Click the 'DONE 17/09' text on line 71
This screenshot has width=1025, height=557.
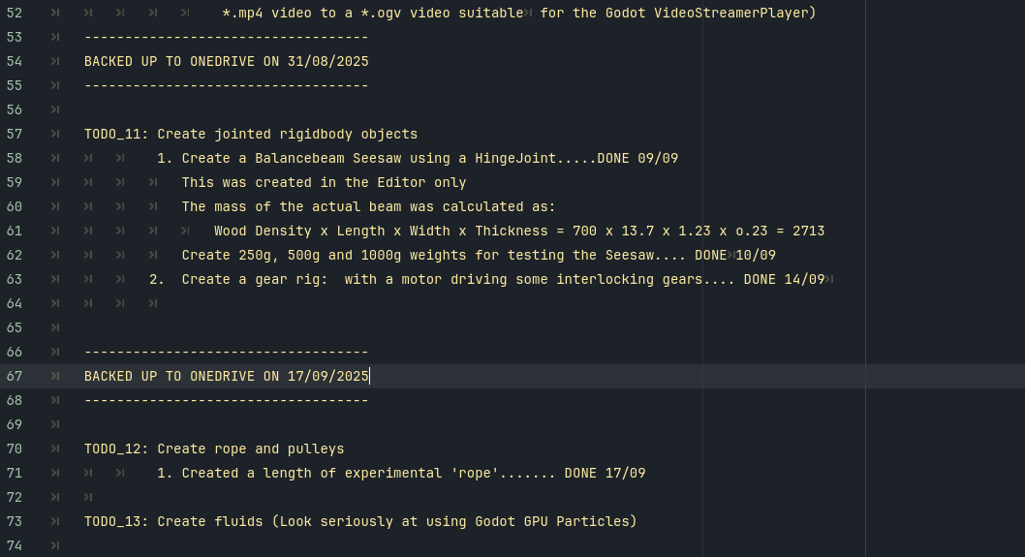click(x=605, y=473)
